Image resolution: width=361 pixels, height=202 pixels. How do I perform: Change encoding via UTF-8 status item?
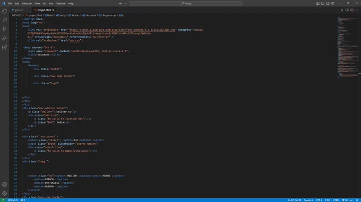click(x=319, y=200)
